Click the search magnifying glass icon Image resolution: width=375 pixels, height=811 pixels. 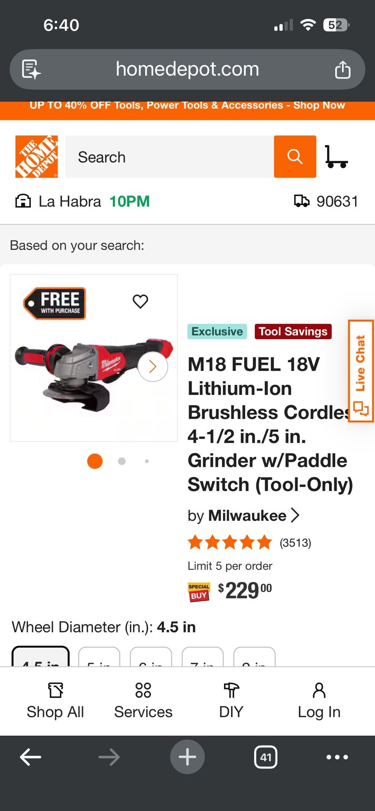point(295,157)
